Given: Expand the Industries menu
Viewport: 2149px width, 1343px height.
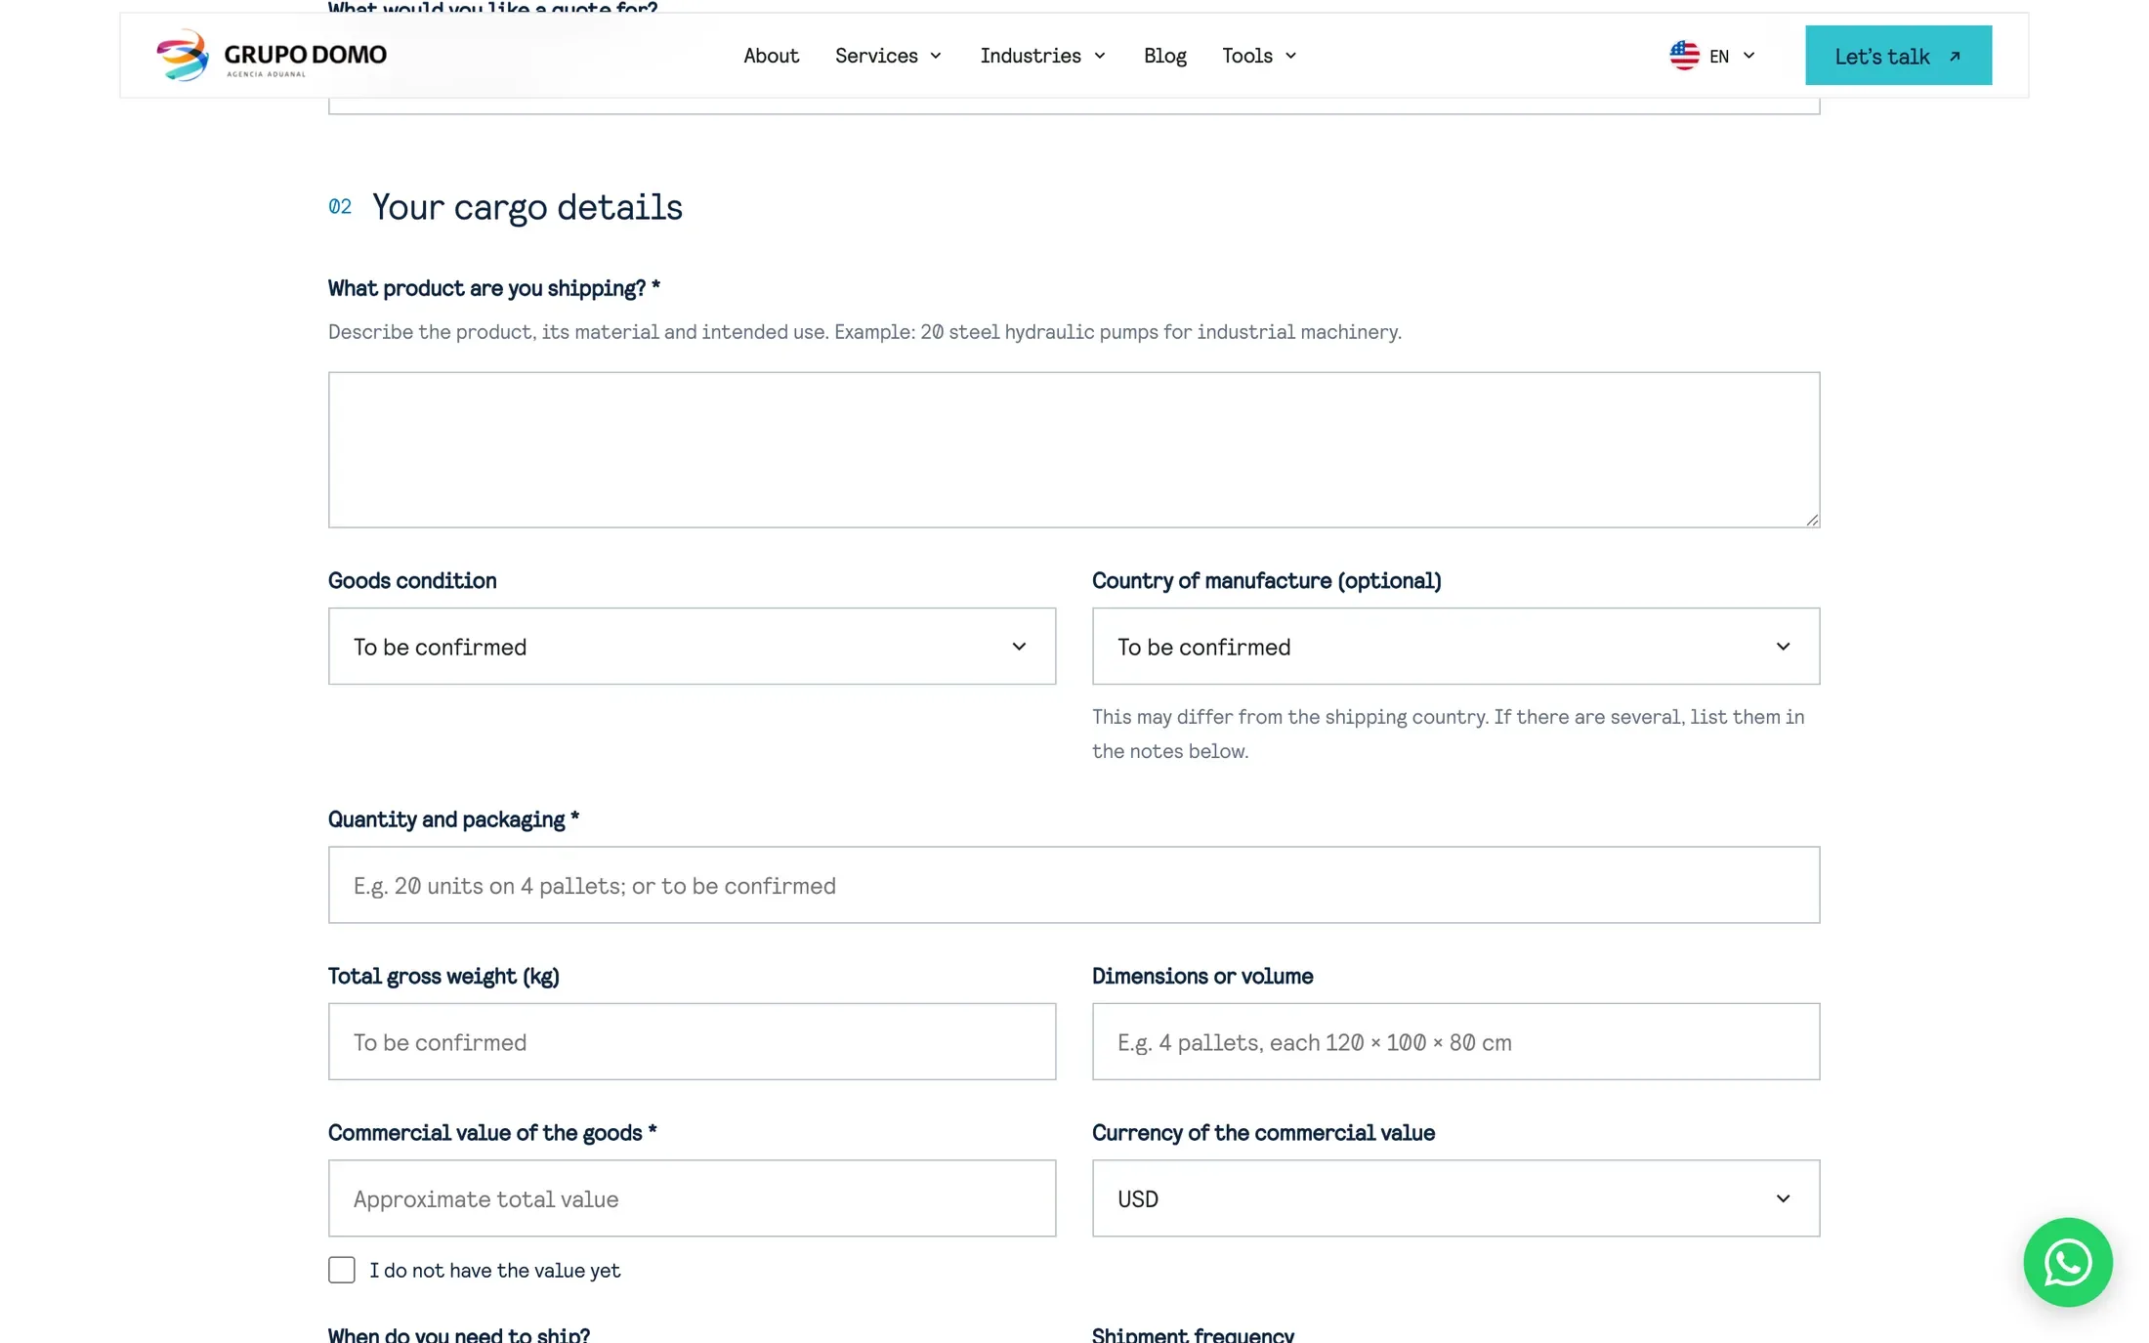Looking at the screenshot, I should tap(1042, 56).
